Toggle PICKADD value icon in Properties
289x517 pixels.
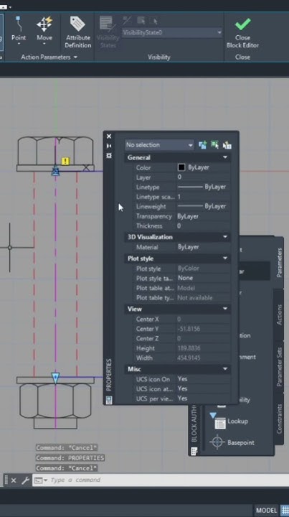pos(202,145)
